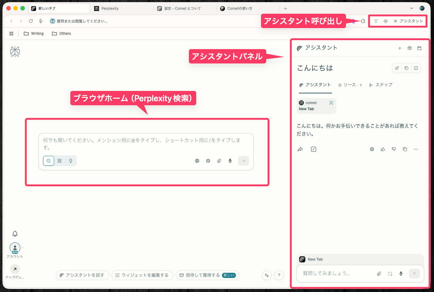Click the paperclip attach icon in search box
This screenshot has width=434, height=292.
(219, 161)
